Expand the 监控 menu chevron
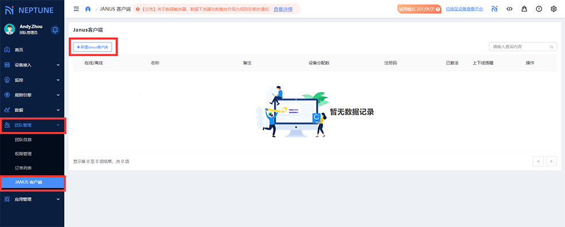Image resolution: width=565 pixels, height=227 pixels. 58,80
